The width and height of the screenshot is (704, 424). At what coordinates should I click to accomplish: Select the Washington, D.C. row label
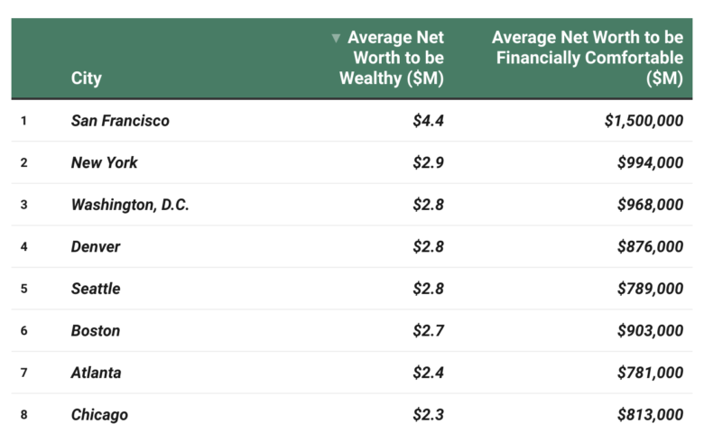pos(130,205)
